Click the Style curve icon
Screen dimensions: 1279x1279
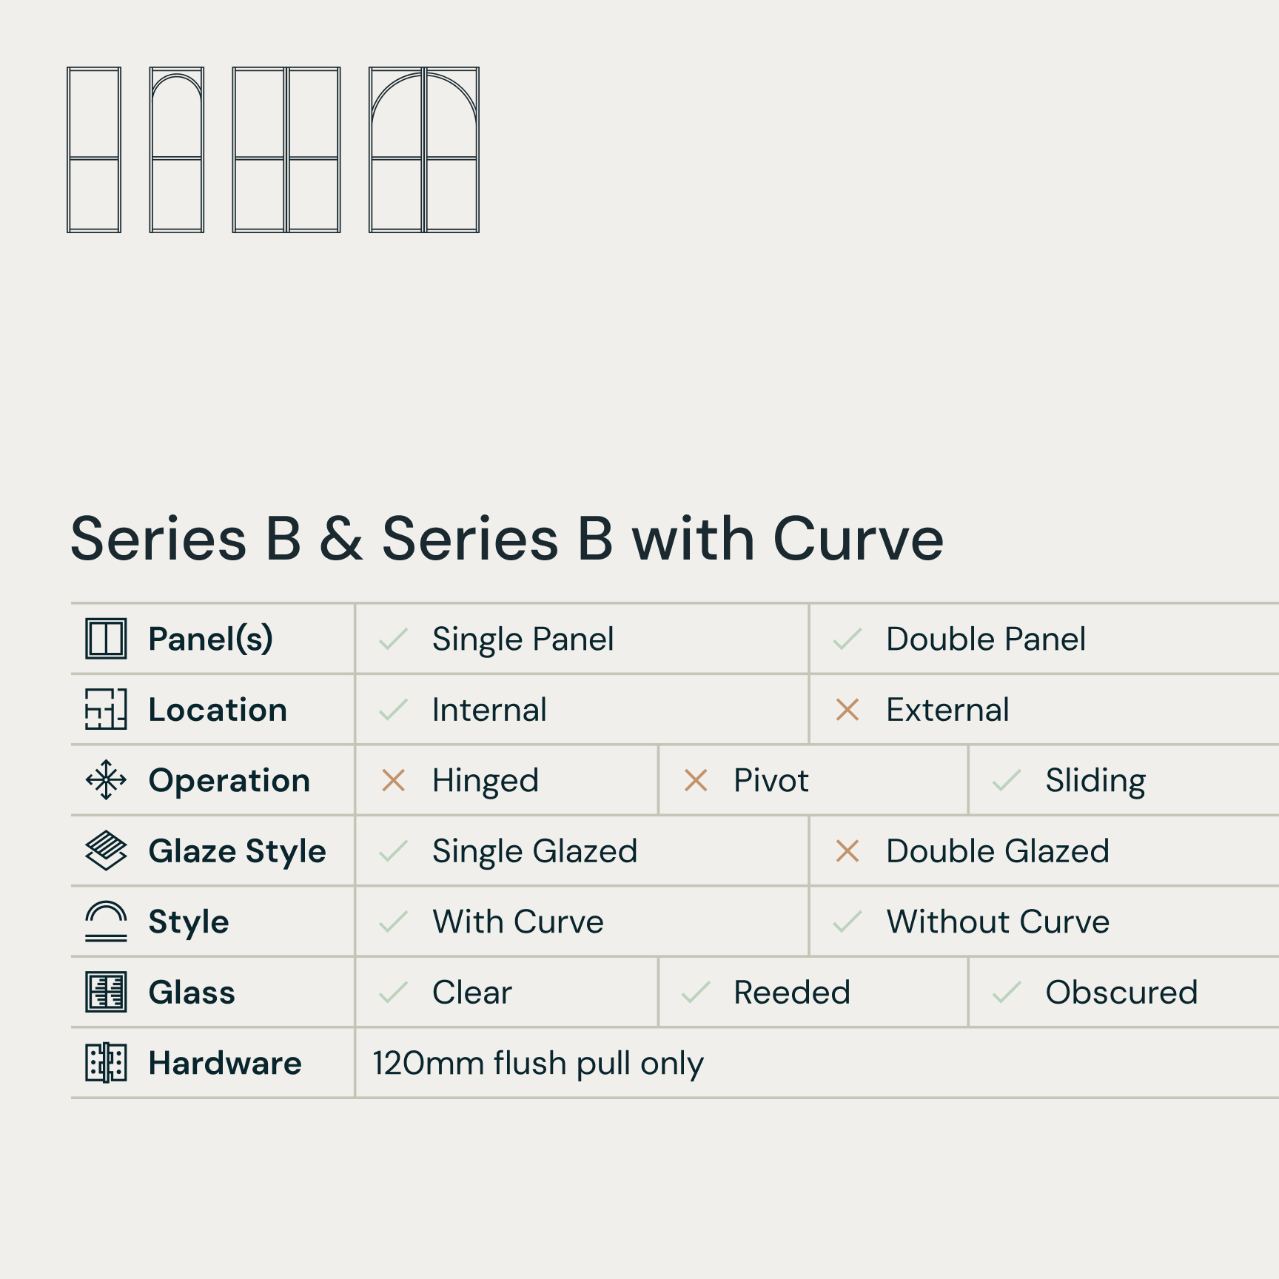[x=106, y=921]
